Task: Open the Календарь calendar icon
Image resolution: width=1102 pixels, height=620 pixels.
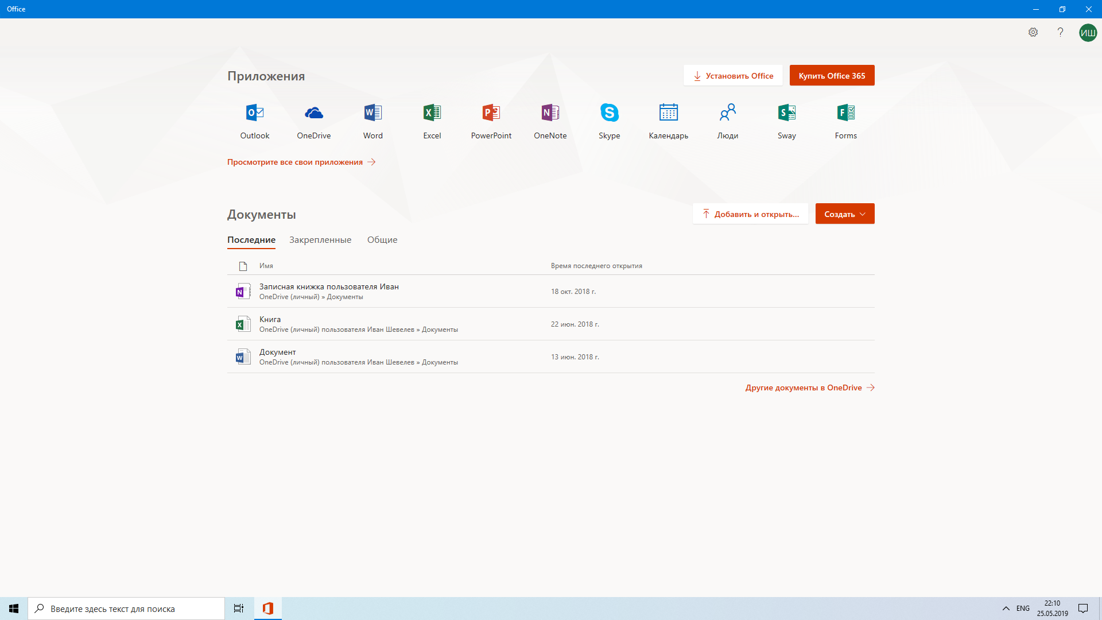Action: (x=669, y=113)
